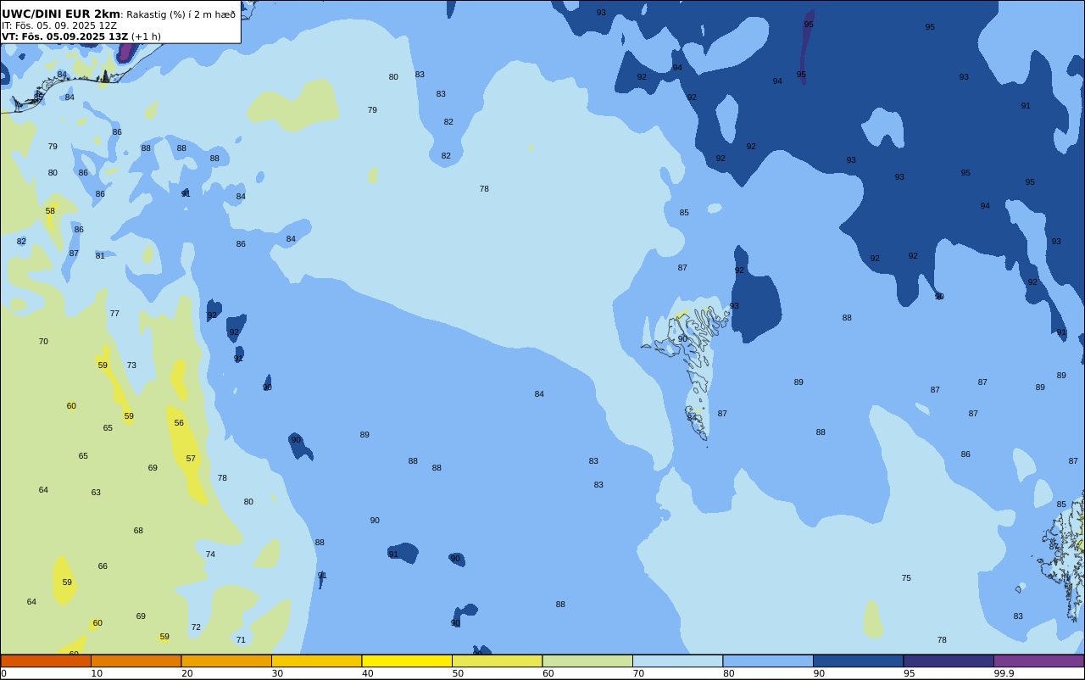Click the humidity value '71' on the map
The height and width of the screenshot is (680, 1085).
coord(241,640)
